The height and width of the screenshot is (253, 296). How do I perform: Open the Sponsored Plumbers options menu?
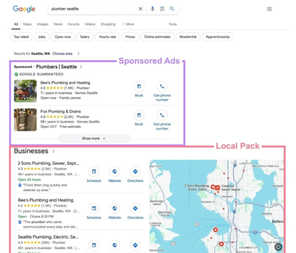(x=81, y=67)
